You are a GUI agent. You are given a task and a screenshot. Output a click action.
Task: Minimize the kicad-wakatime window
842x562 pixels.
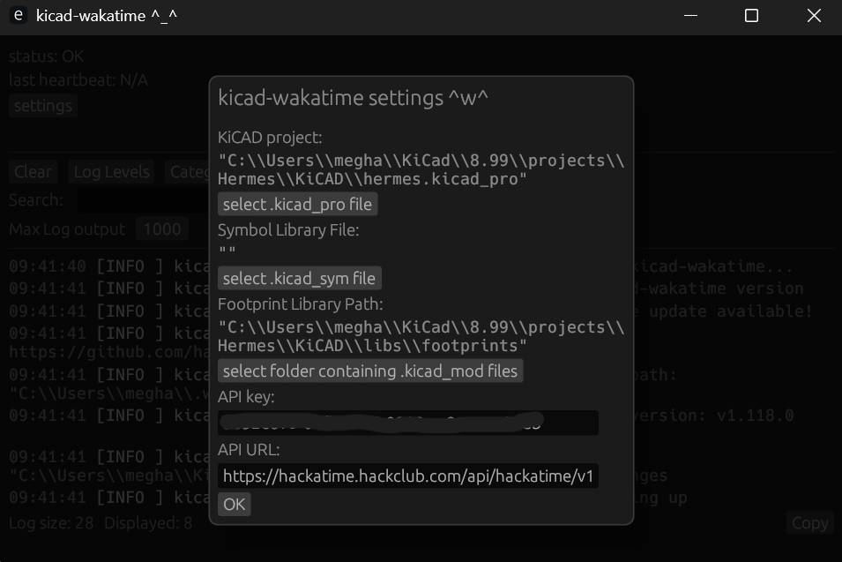pos(689,16)
